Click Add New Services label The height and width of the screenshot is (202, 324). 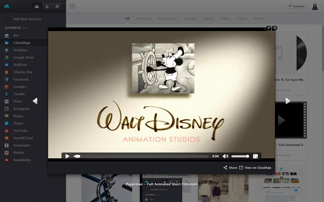pyautogui.click(x=27, y=19)
